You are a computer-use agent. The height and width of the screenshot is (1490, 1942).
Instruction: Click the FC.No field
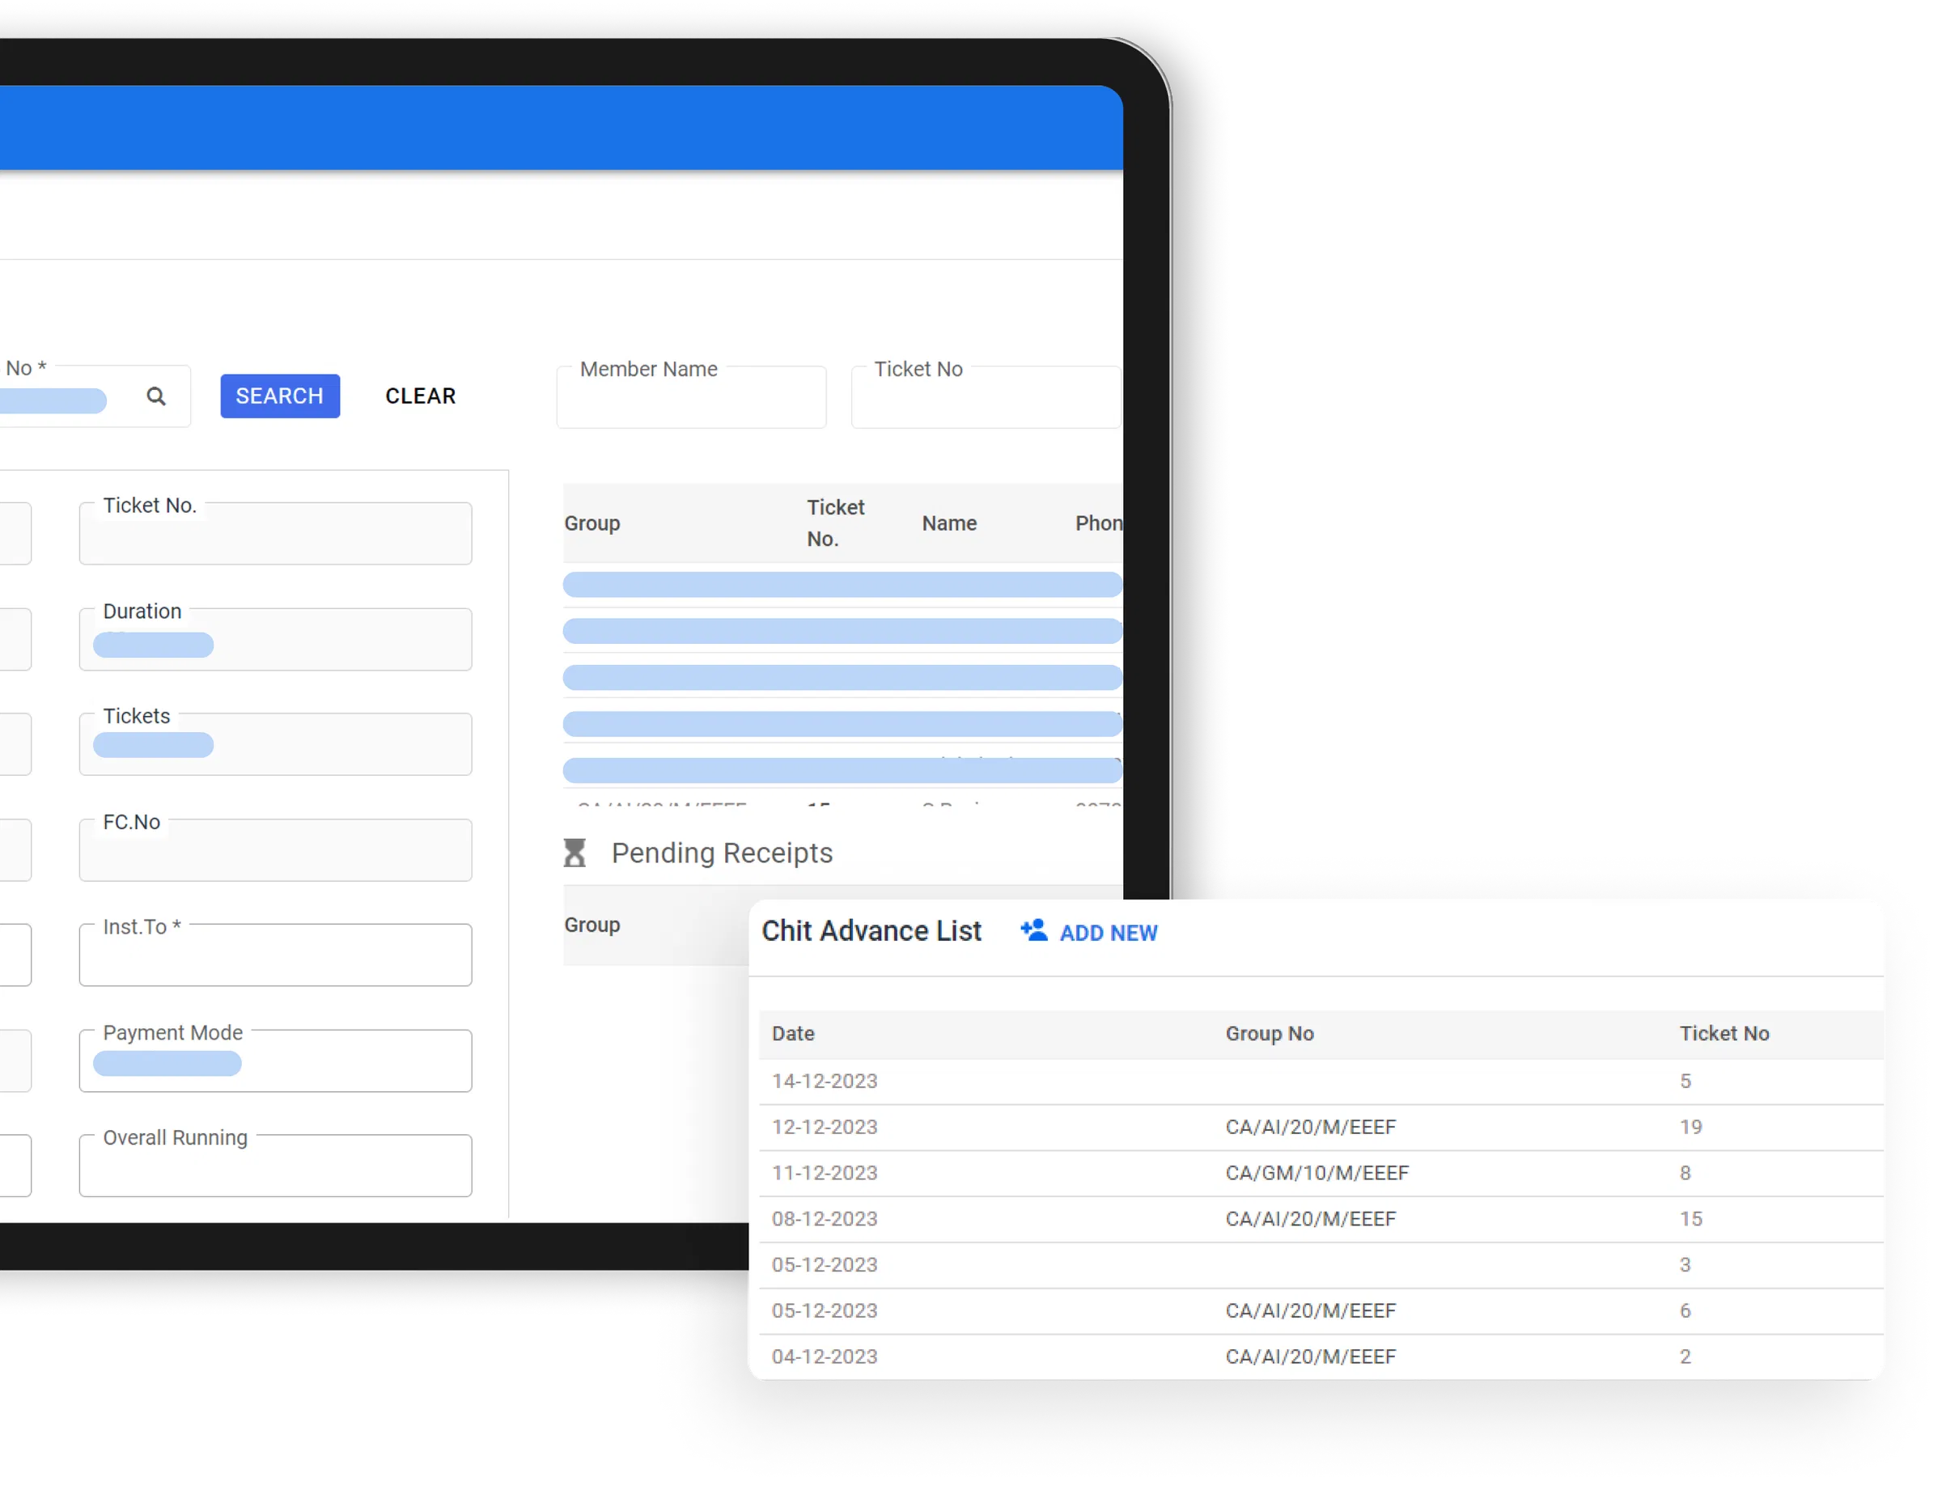click(275, 849)
